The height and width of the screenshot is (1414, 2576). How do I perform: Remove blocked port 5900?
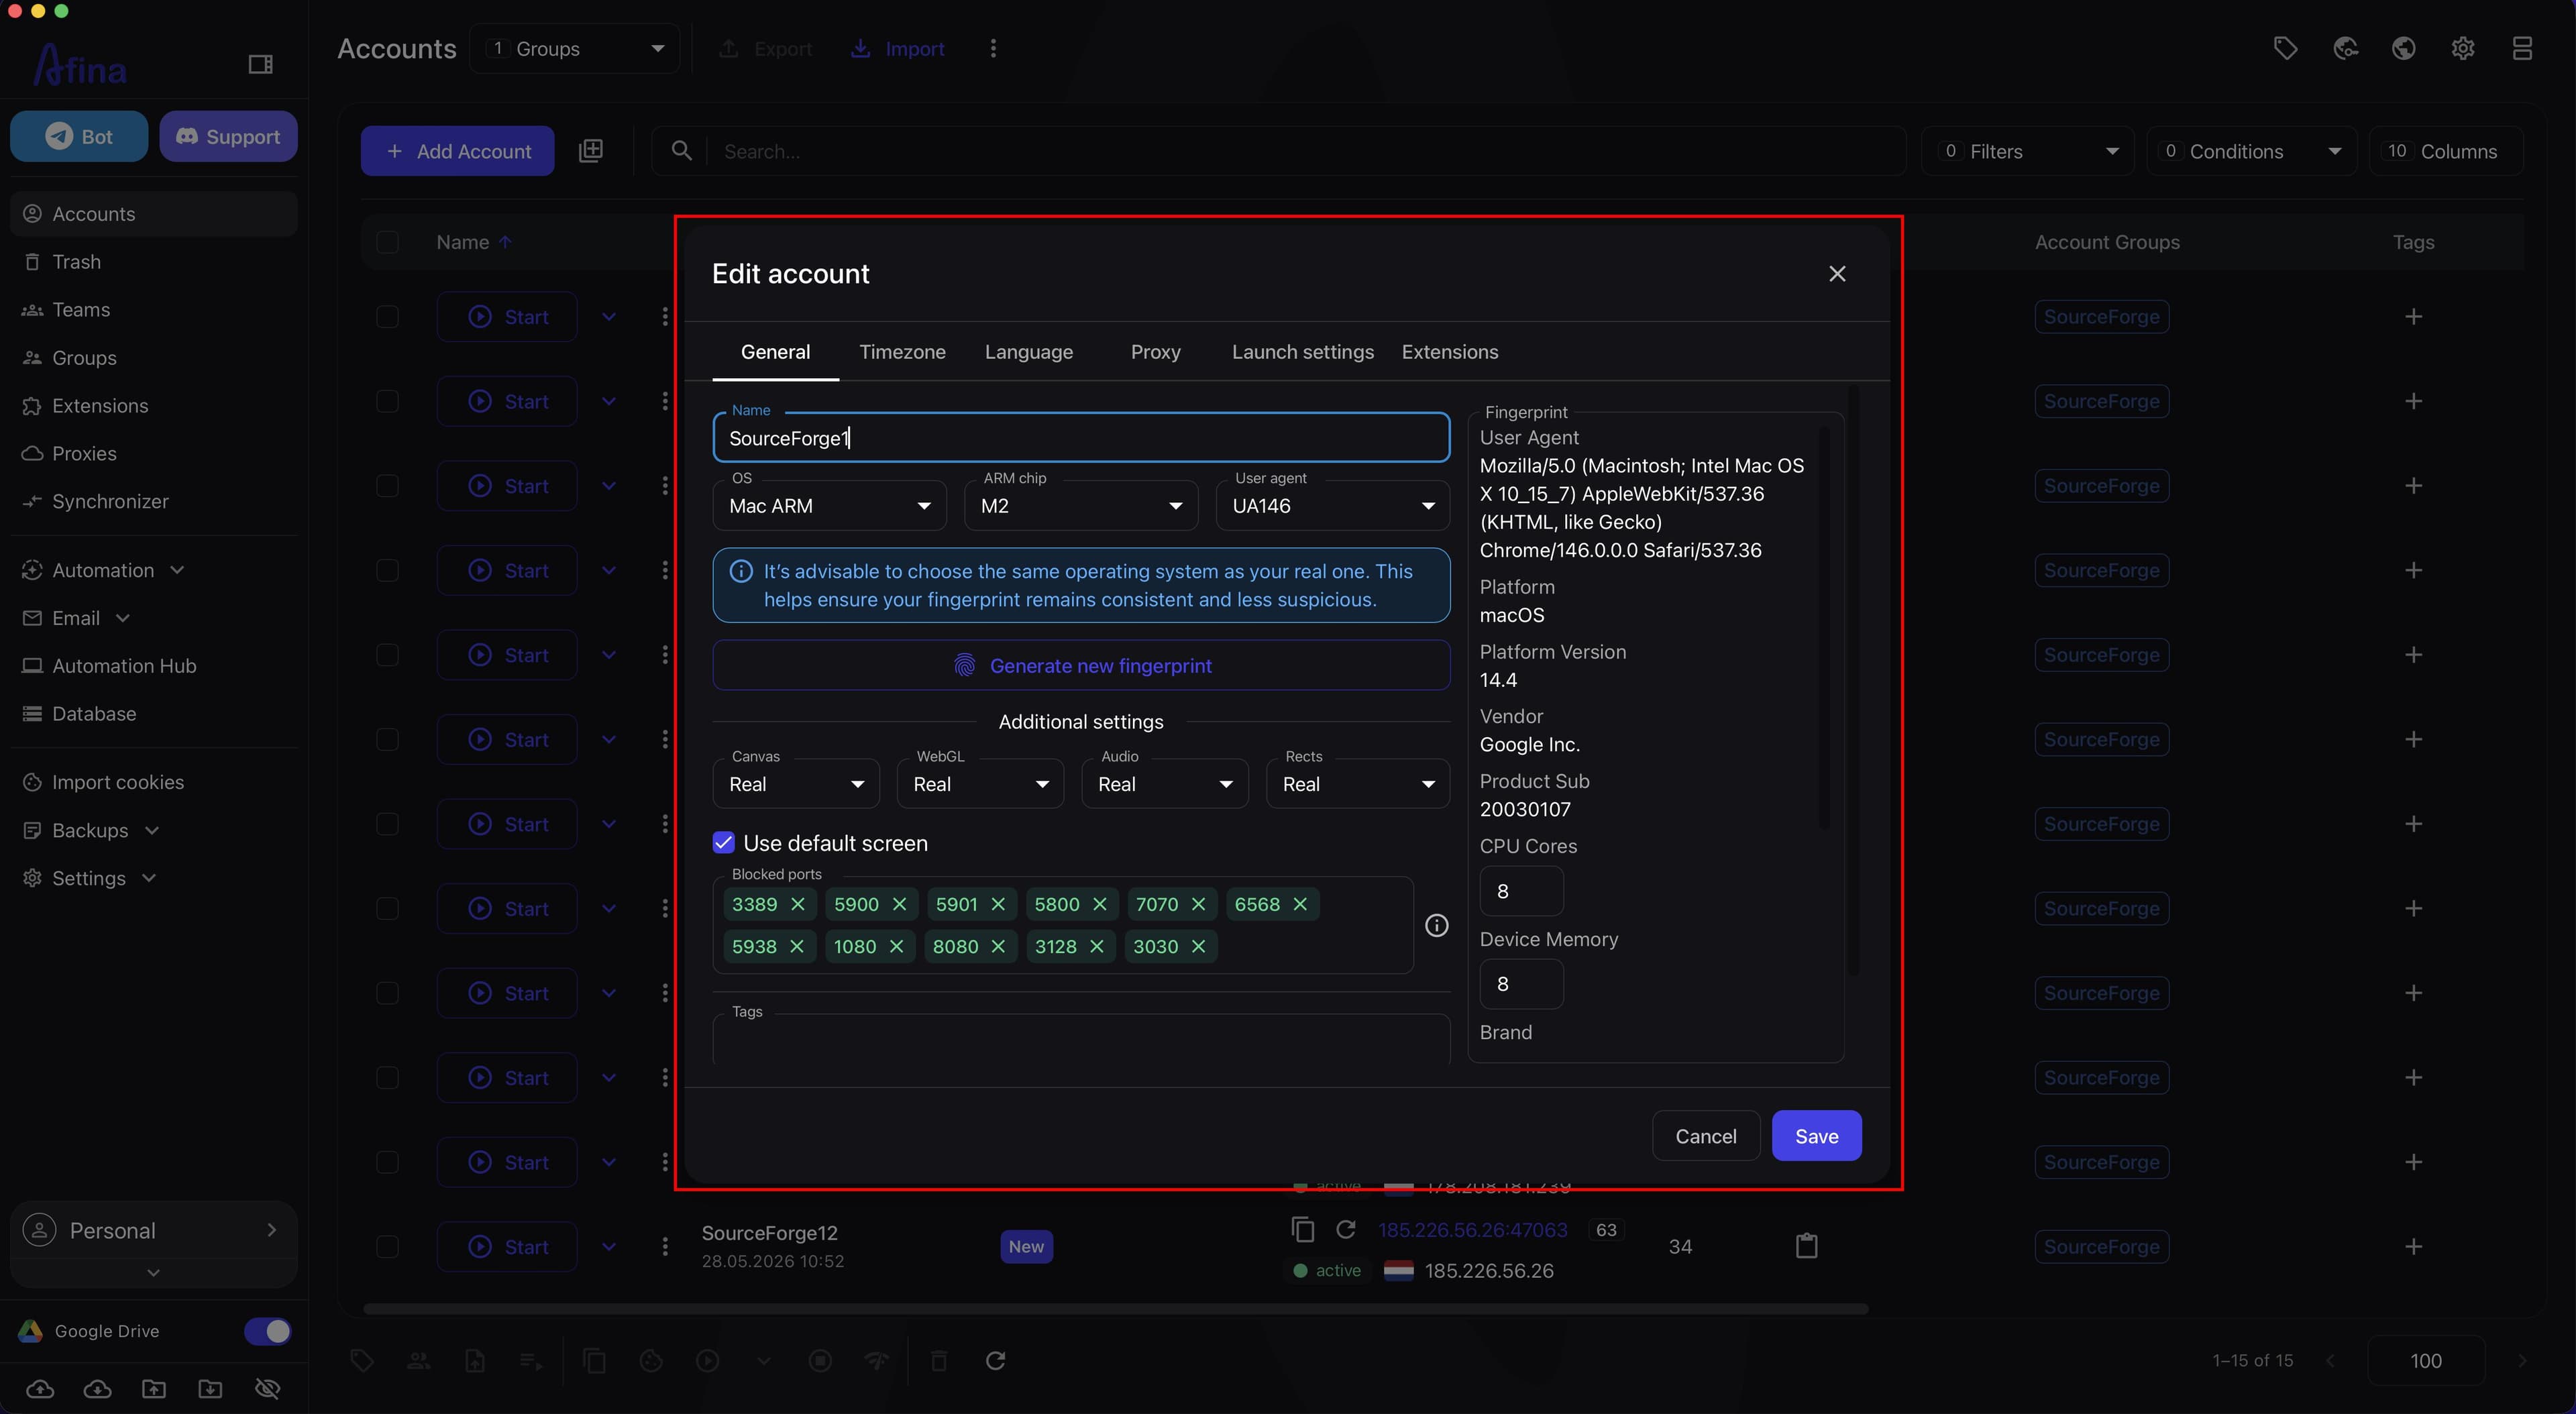click(899, 904)
